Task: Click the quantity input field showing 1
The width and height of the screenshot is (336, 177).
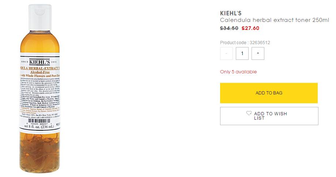Action: tap(242, 53)
